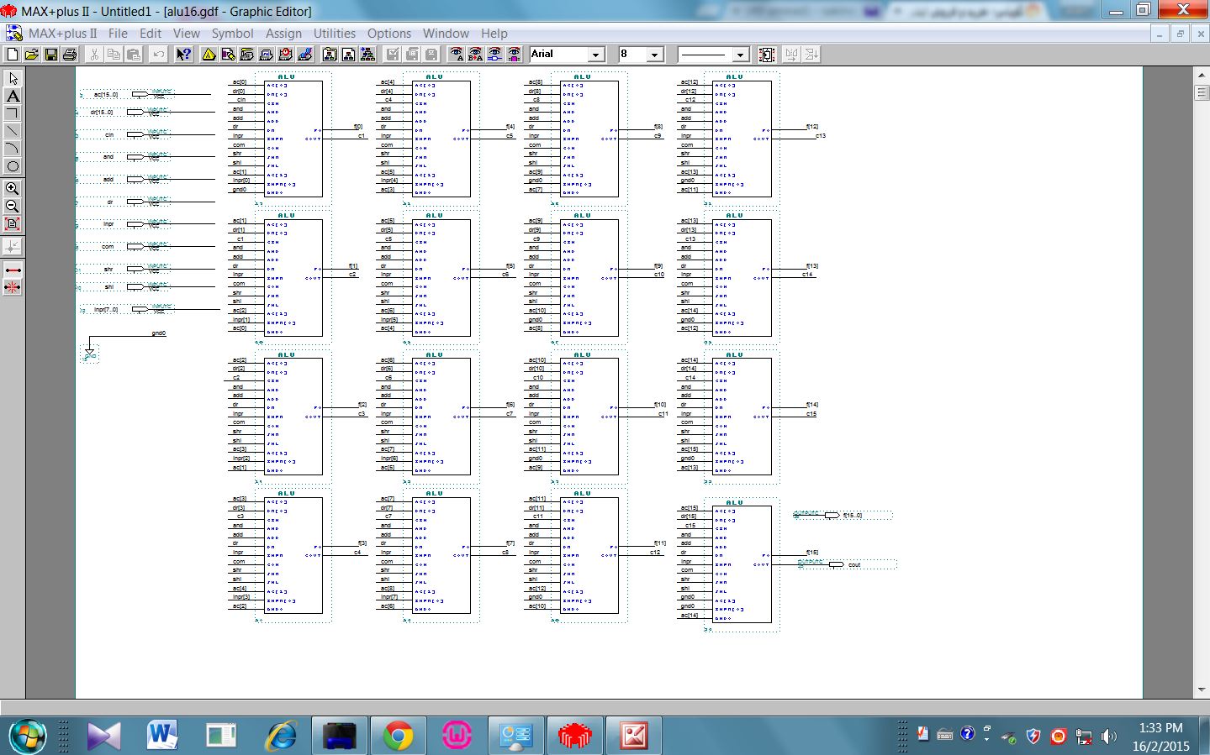Select the Diagonal Line tool
The width and height of the screenshot is (1210, 755).
coord(13,131)
